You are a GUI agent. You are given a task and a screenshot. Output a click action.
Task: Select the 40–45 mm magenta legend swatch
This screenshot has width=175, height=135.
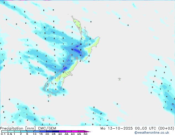pyautogui.click(x=75, y=131)
